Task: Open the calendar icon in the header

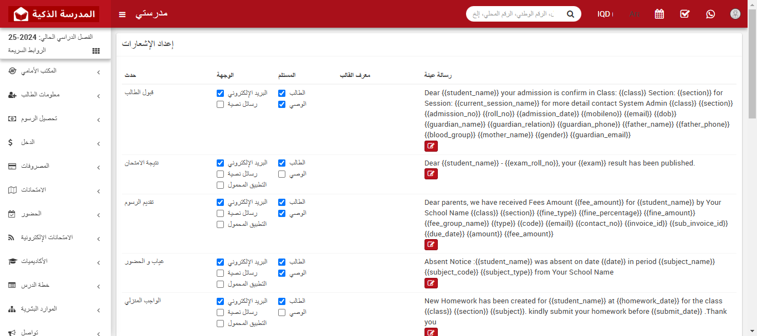Action: pos(659,14)
